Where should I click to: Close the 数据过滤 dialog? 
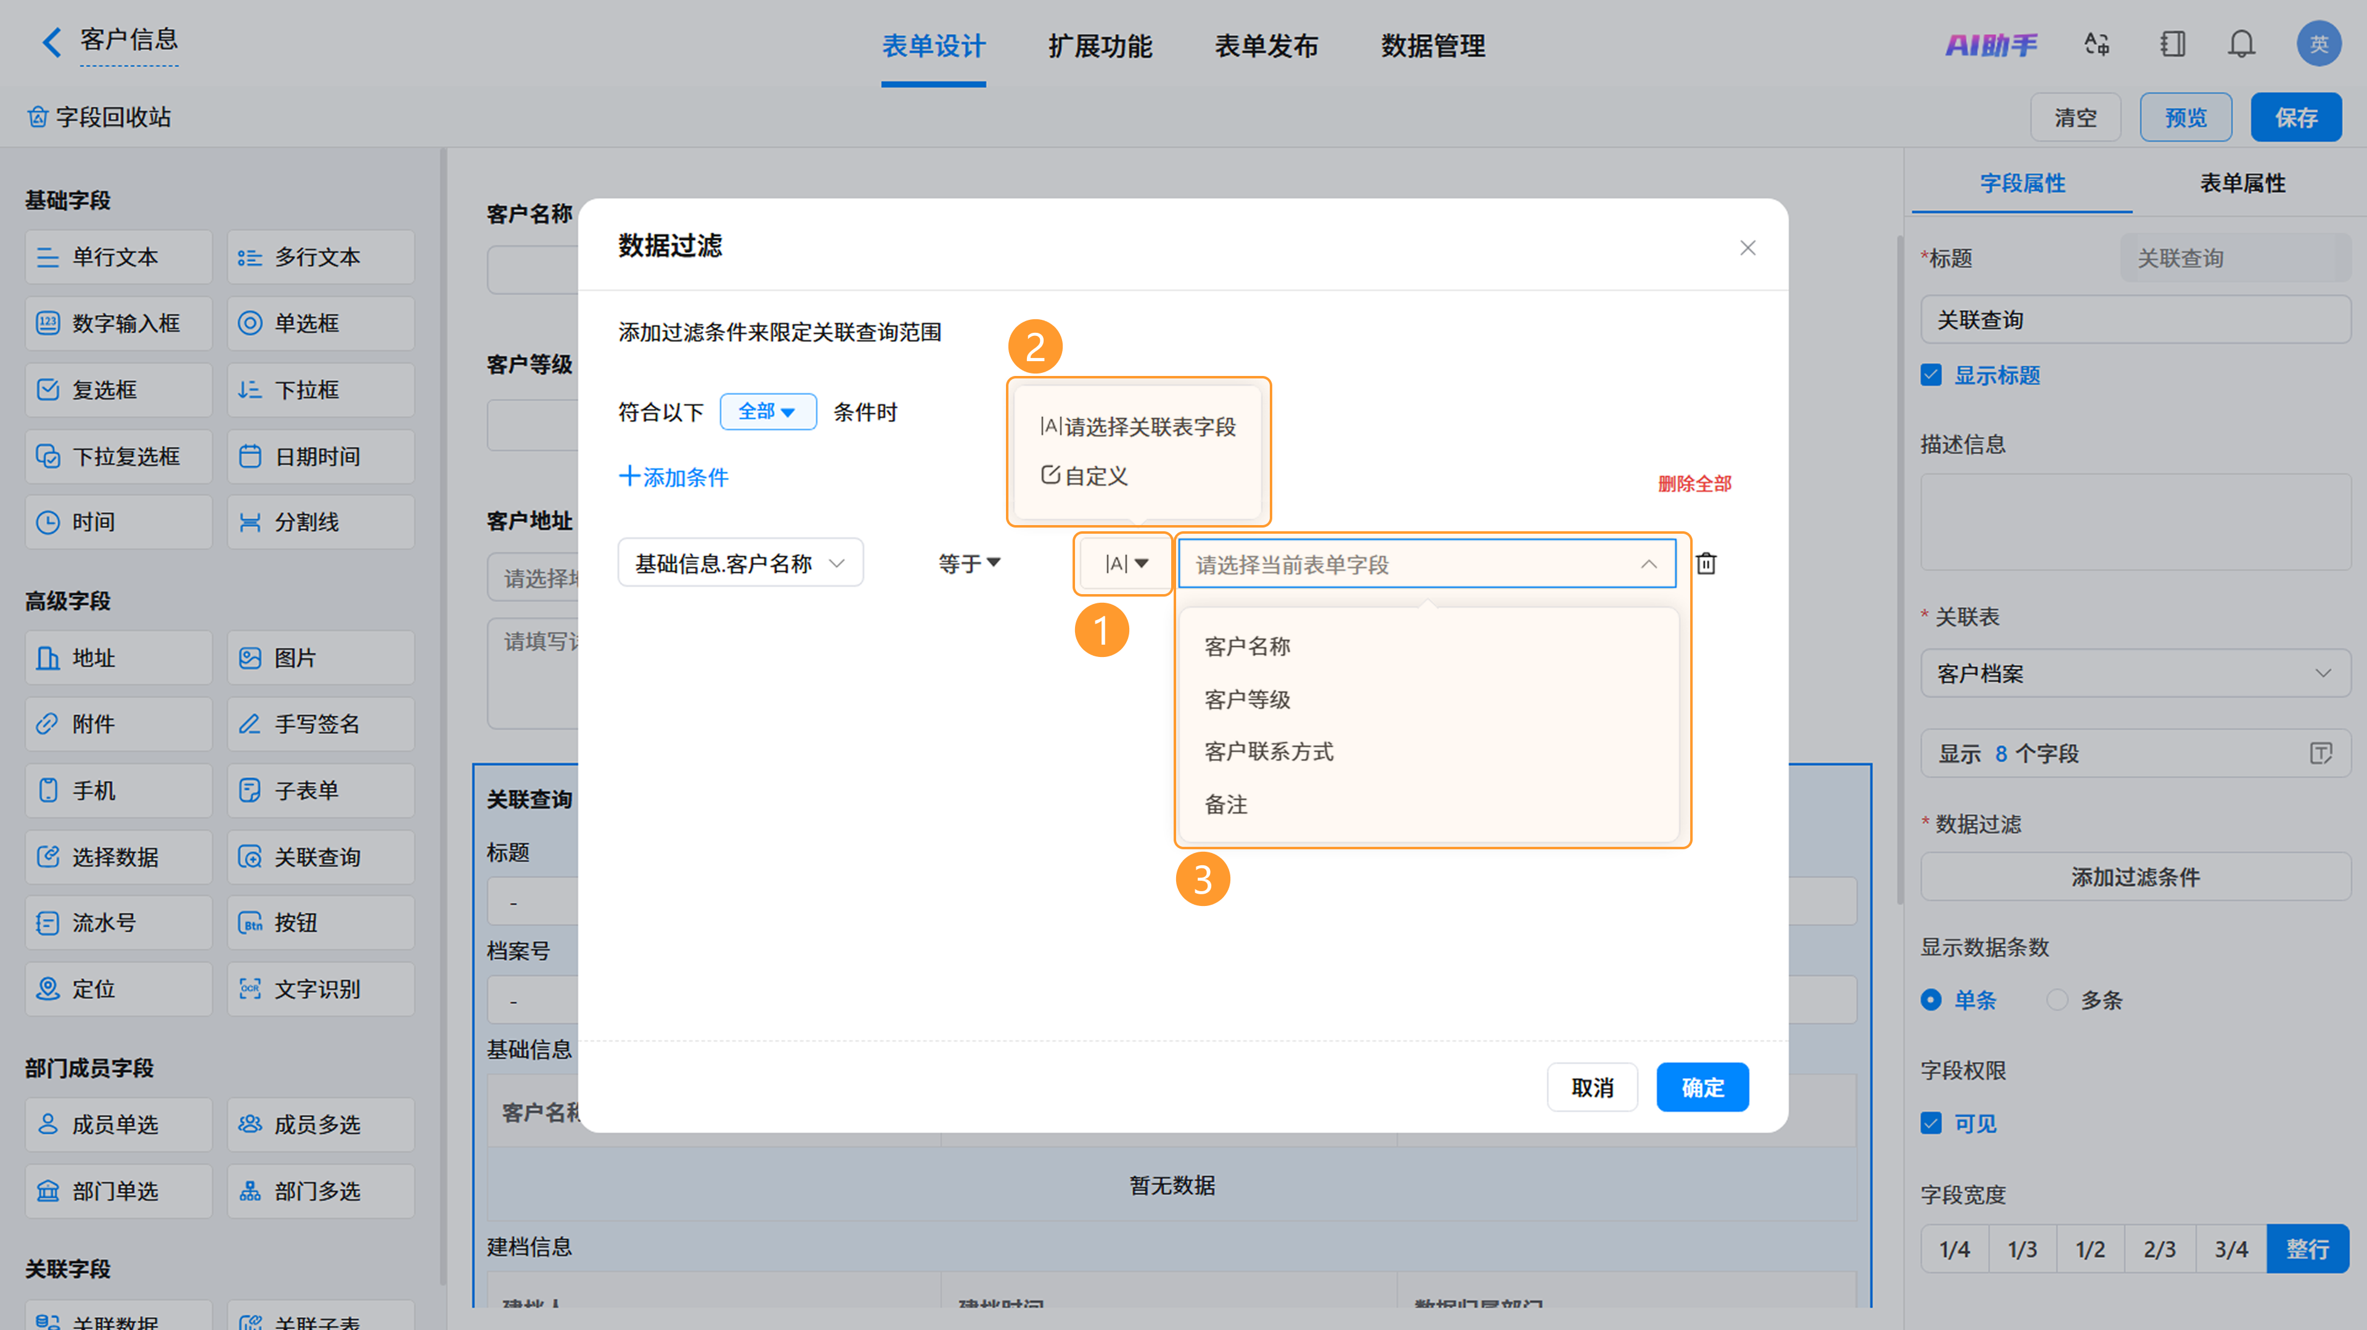[1748, 248]
